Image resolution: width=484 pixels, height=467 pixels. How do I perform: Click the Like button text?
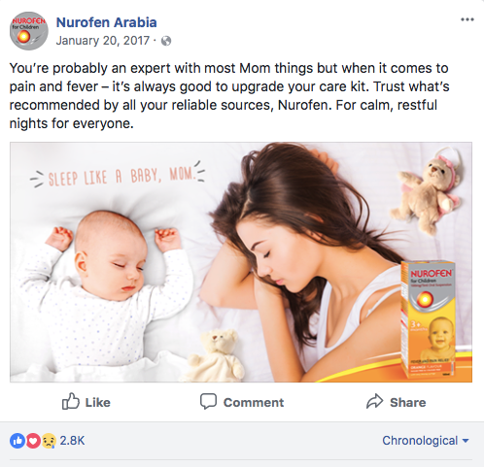(x=97, y=402)
